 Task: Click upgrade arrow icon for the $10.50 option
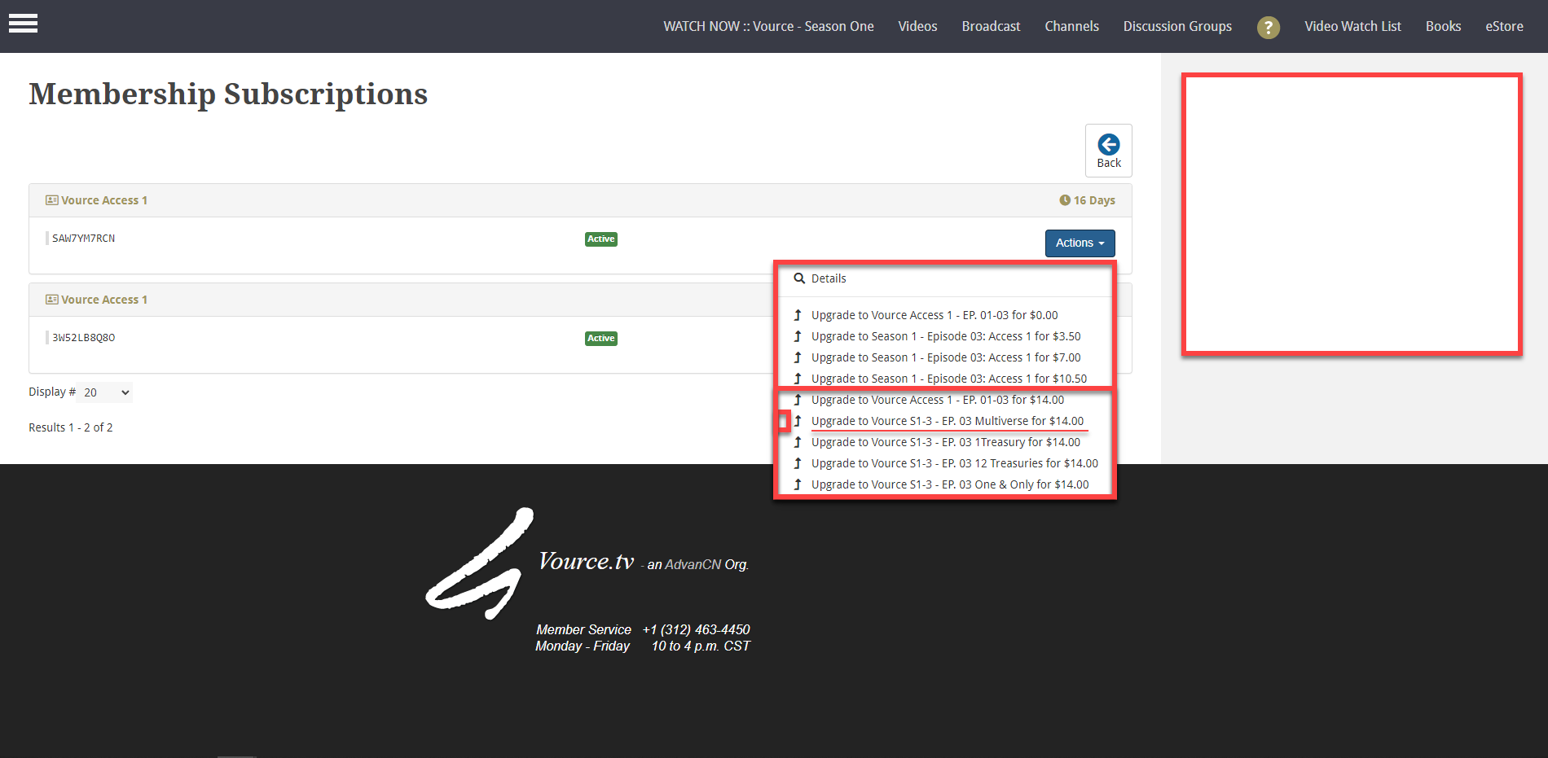coord(798,379)
